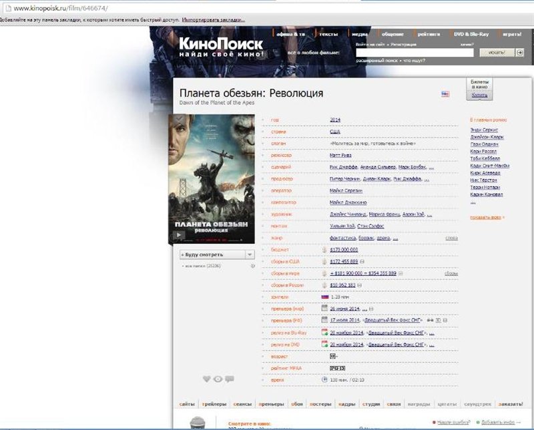
Task: Click the clock icon in время row
Action: (x=324, y=379)
